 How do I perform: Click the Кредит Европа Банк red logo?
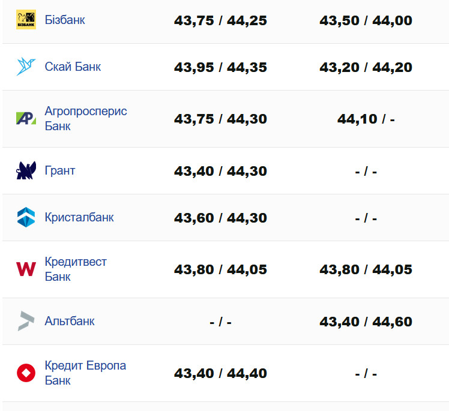point(26,373)
